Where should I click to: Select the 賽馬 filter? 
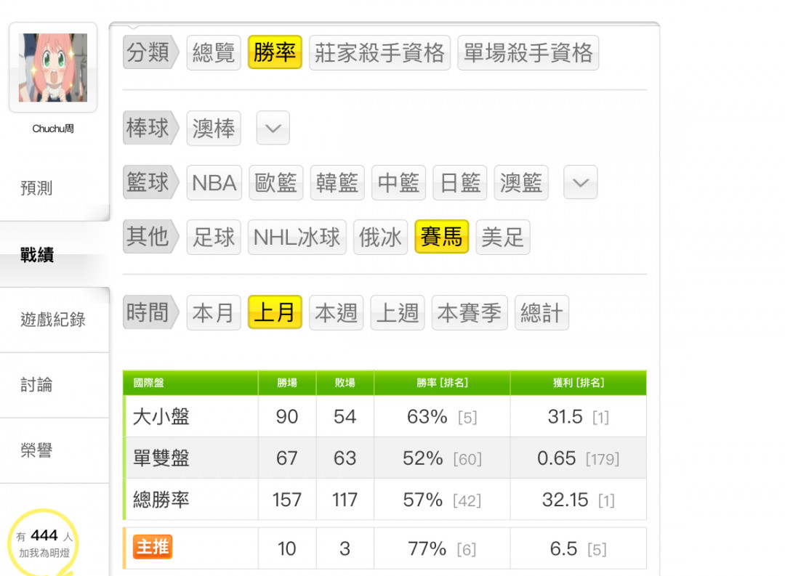pos(442,236)
